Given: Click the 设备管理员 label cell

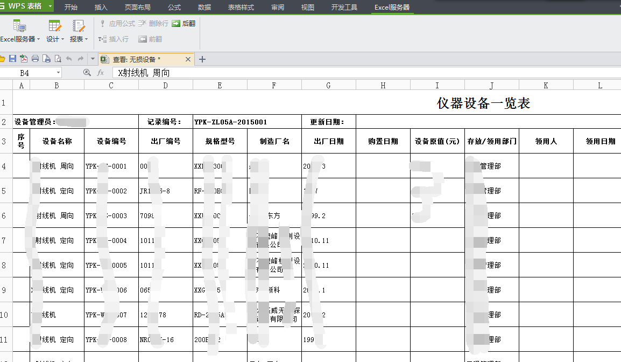Looking at the screenshot, I should point(76,122).
